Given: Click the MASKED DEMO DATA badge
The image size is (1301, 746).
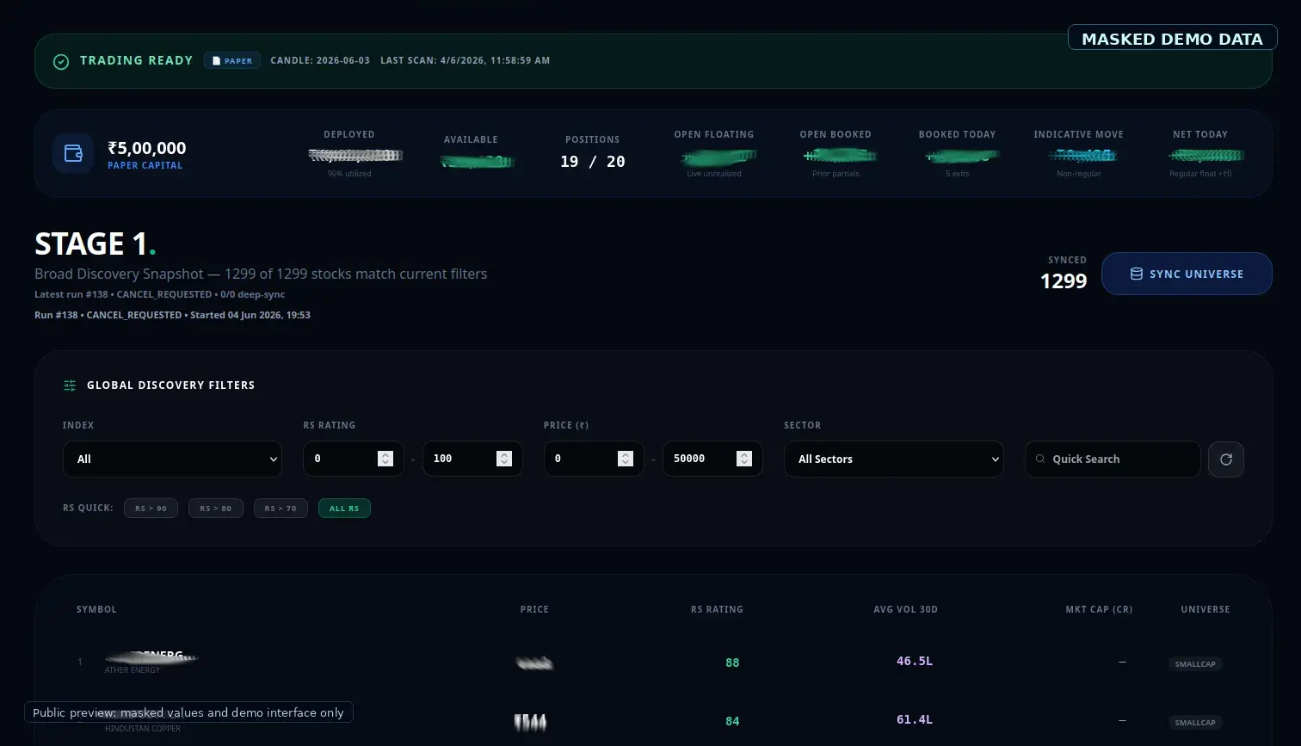Looking at the screenshot, I should pos(1173,38).
